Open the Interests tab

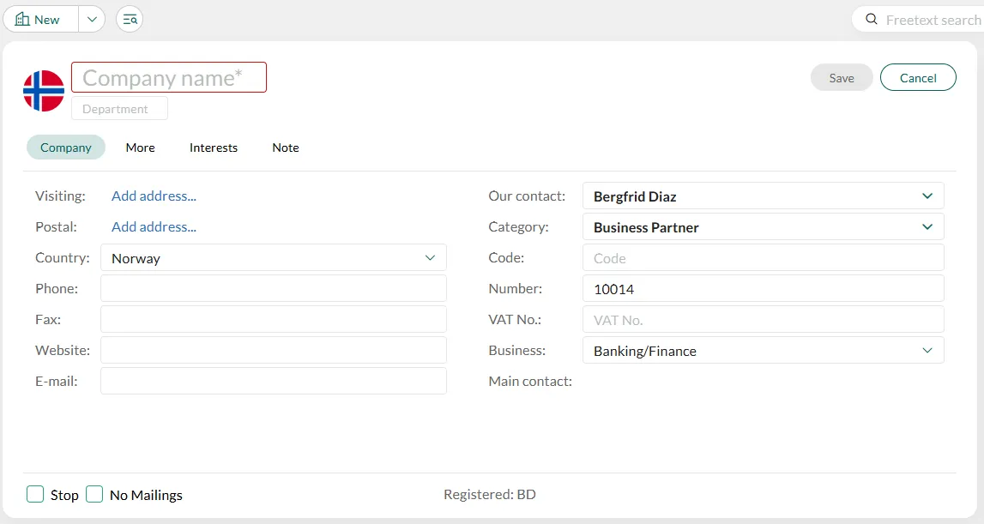coord(214,148)
